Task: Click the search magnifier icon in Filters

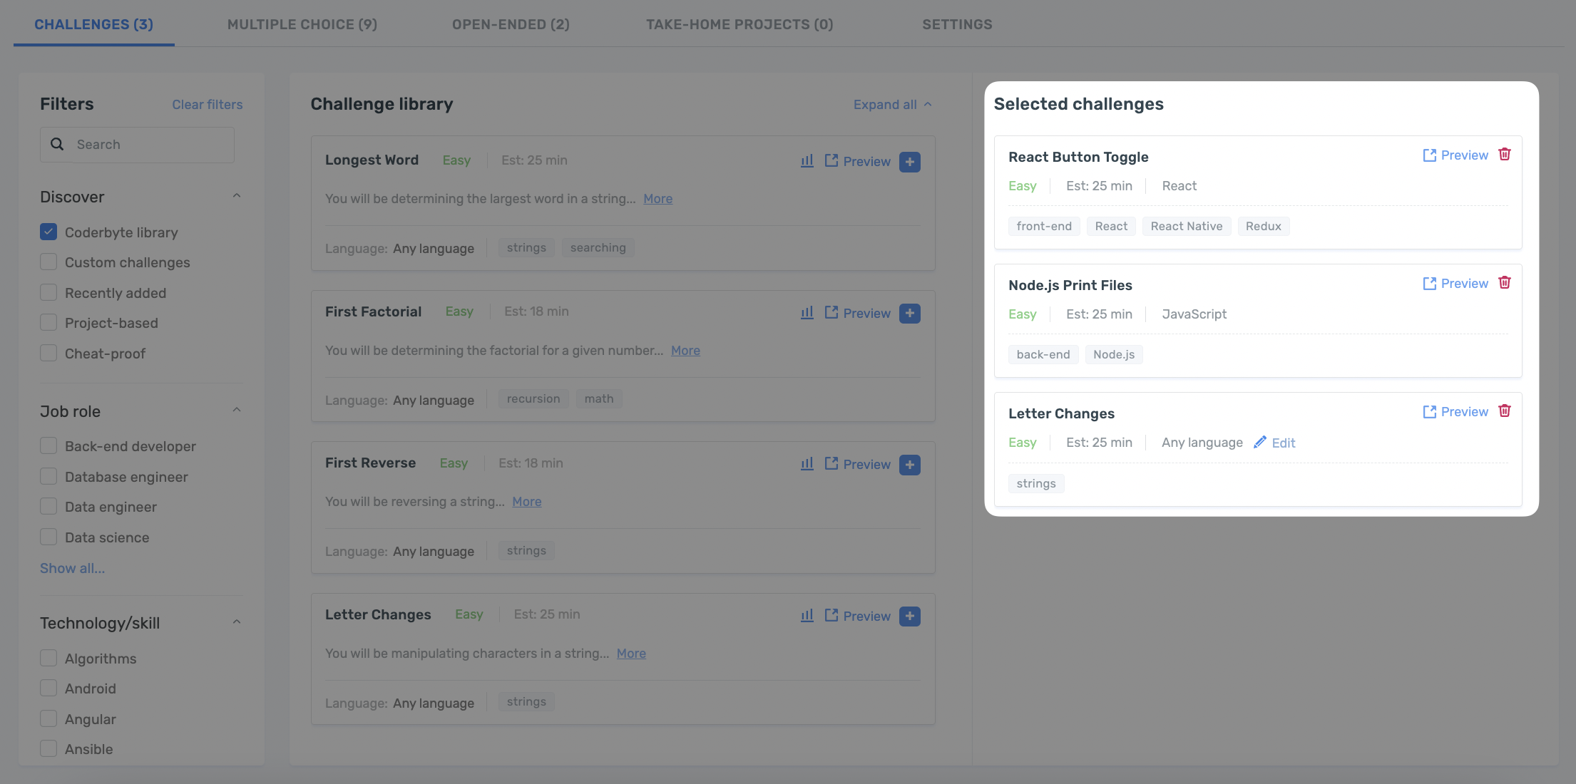Action: (x=57, y=144)
